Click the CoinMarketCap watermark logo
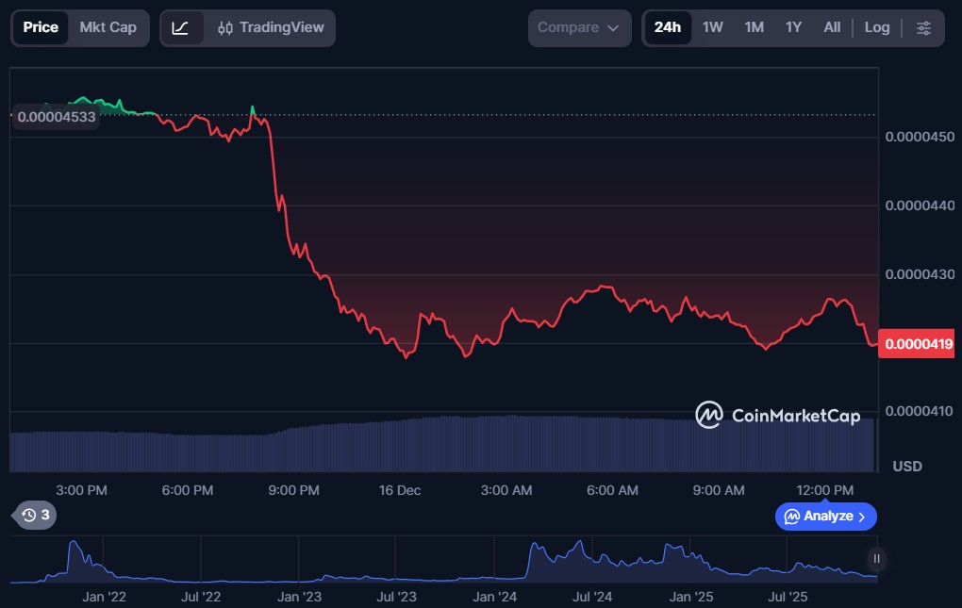The image size is (962, 608). click(777, 415)
